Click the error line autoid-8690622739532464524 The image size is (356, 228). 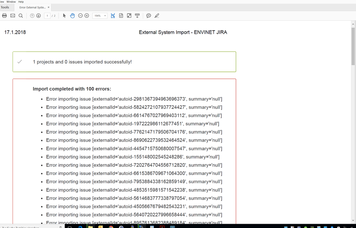tap(134, 140)
